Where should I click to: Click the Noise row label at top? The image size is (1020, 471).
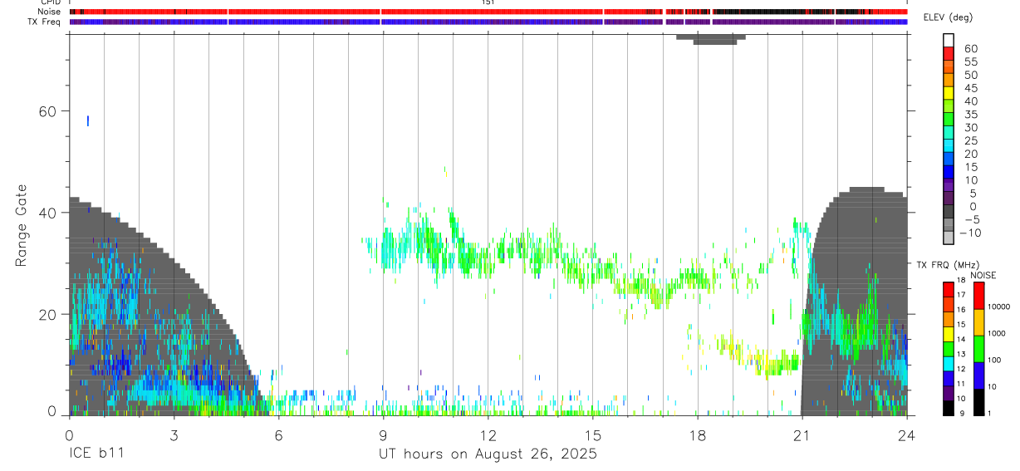pos(49,12)
